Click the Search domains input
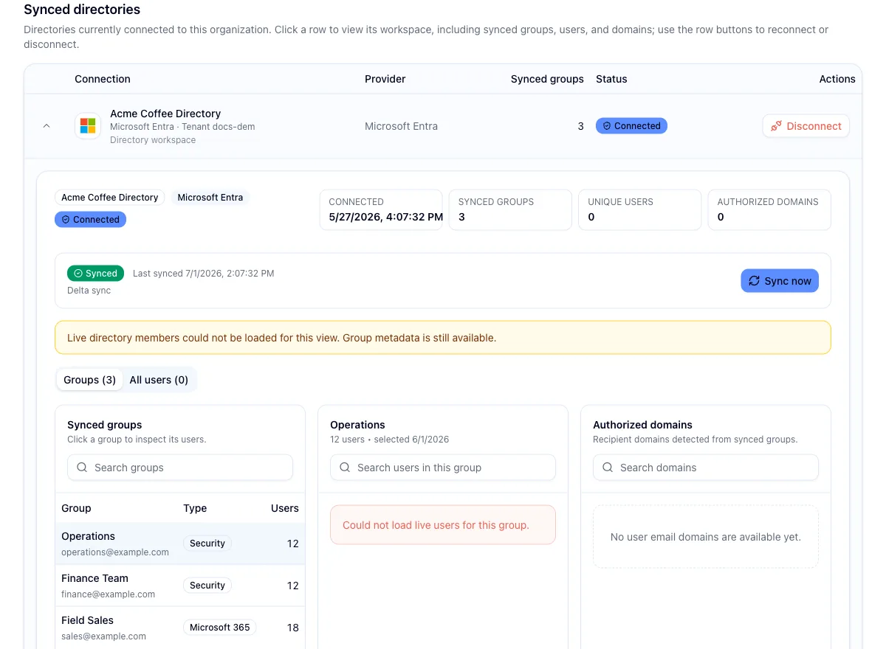The width and height of the screenshot is (886, 649). coord(706,468)
